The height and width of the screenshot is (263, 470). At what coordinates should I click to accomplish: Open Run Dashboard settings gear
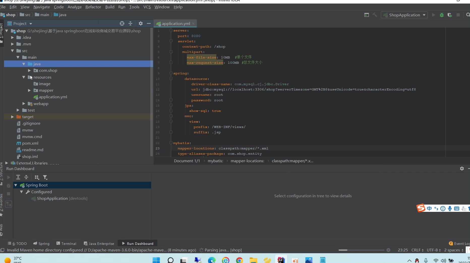462,169
